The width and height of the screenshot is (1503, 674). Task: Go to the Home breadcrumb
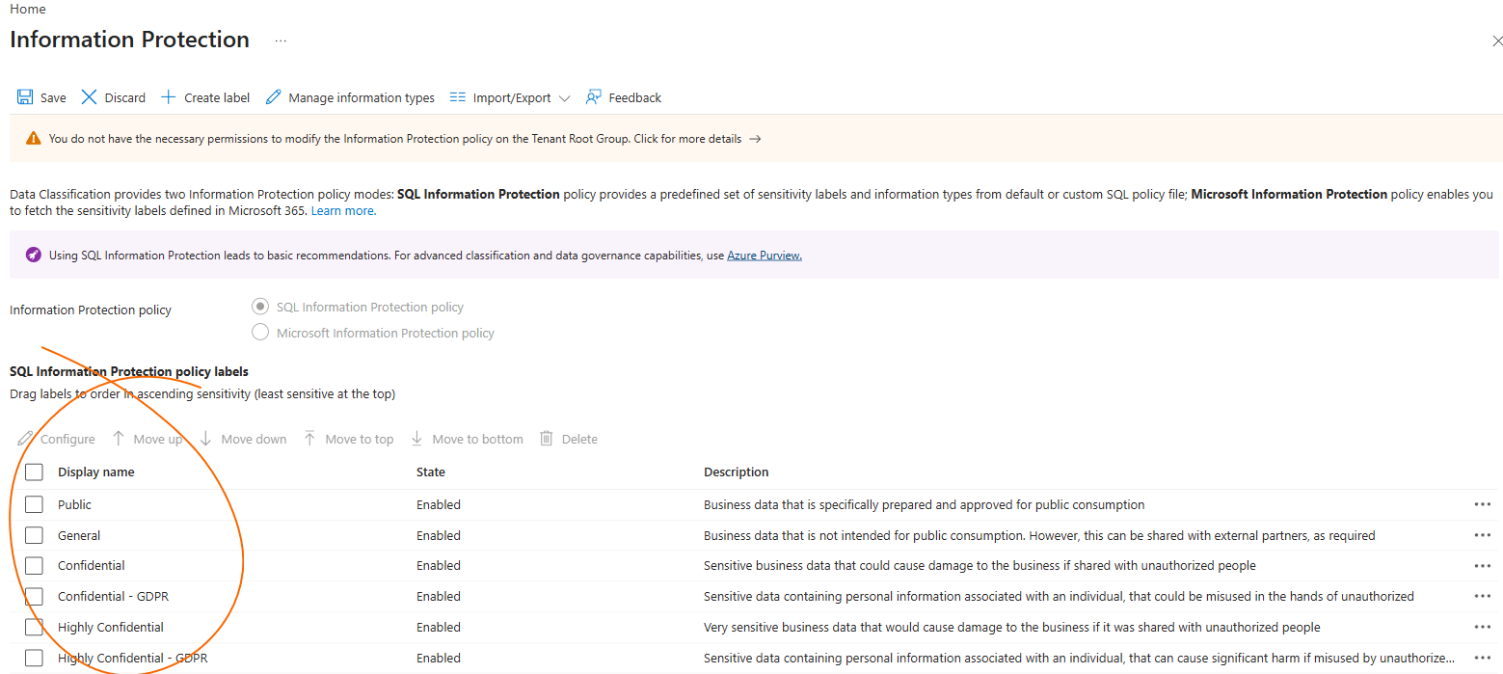point(28,9)
